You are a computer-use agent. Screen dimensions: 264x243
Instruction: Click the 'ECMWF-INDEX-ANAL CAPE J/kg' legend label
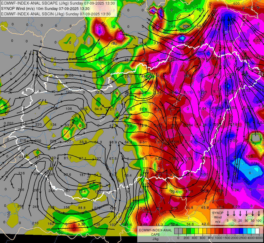(155, 235)
